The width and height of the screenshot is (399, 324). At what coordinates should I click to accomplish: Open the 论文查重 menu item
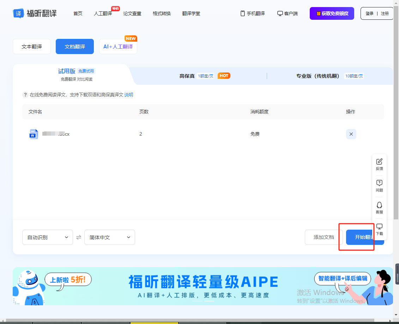[x=132, y=13]
